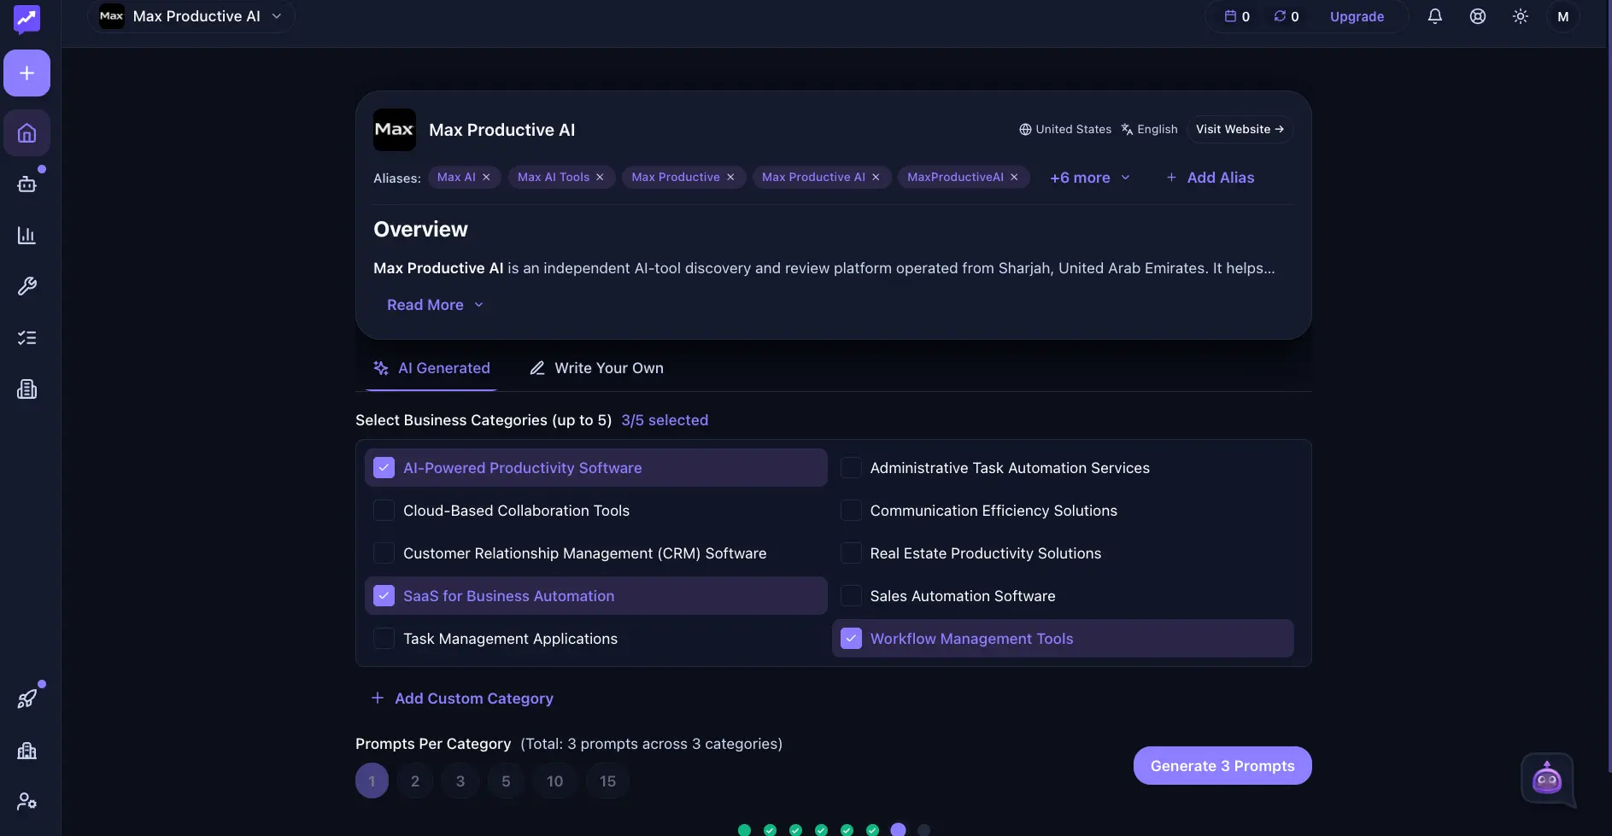1612x836 pixels.
Task: Check Task Management Applications
Action: 384,639
